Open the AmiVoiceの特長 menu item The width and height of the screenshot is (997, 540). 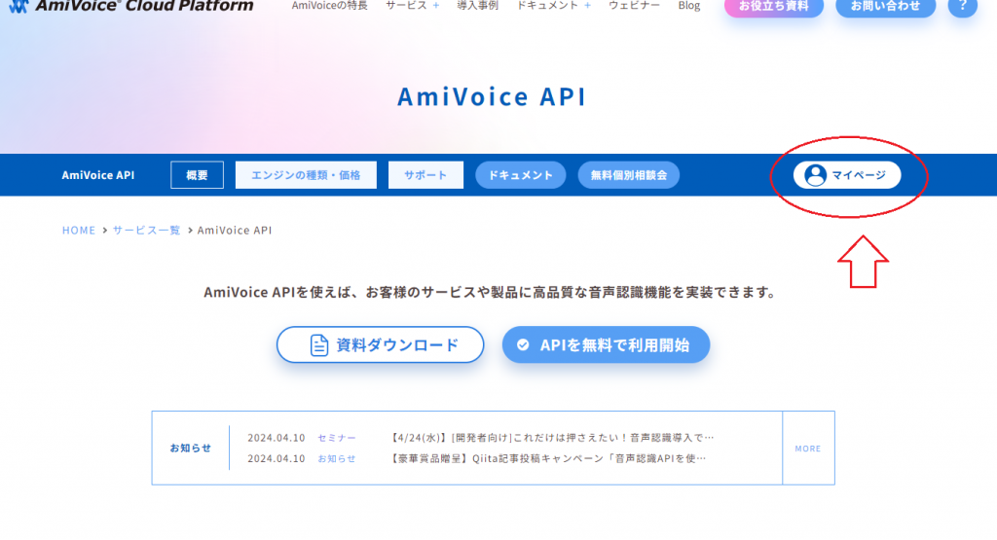329,6
